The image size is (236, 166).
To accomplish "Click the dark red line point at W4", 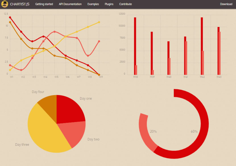I will click(x=44, y=37).
